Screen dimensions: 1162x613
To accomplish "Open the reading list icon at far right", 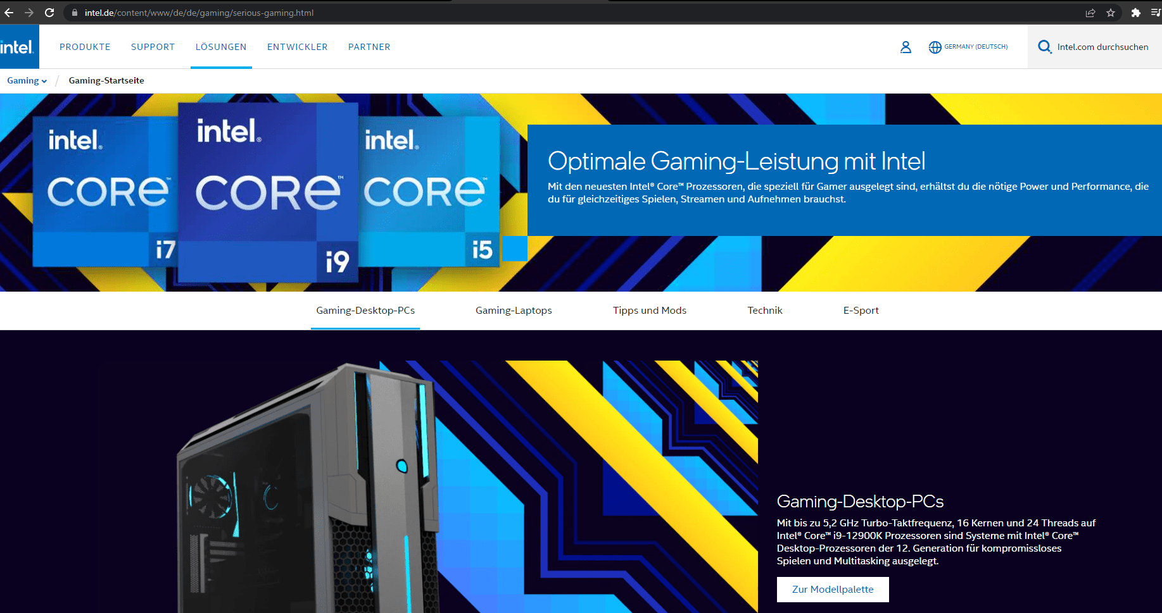I will coord(1156,13).
